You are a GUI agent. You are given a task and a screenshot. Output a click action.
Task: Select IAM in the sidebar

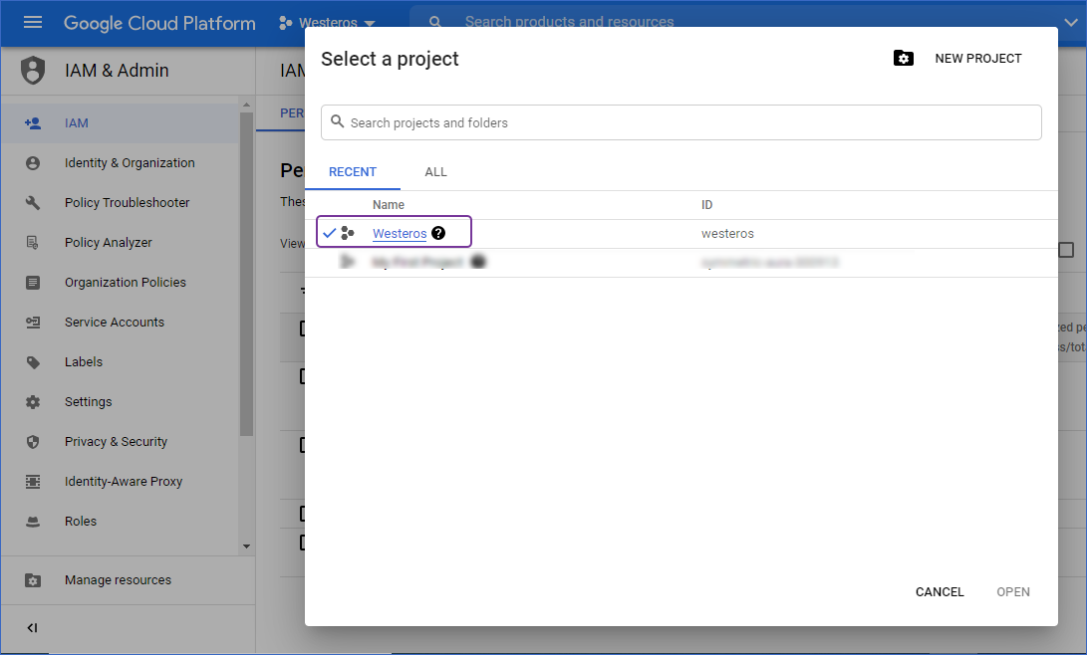coord(120,123)
